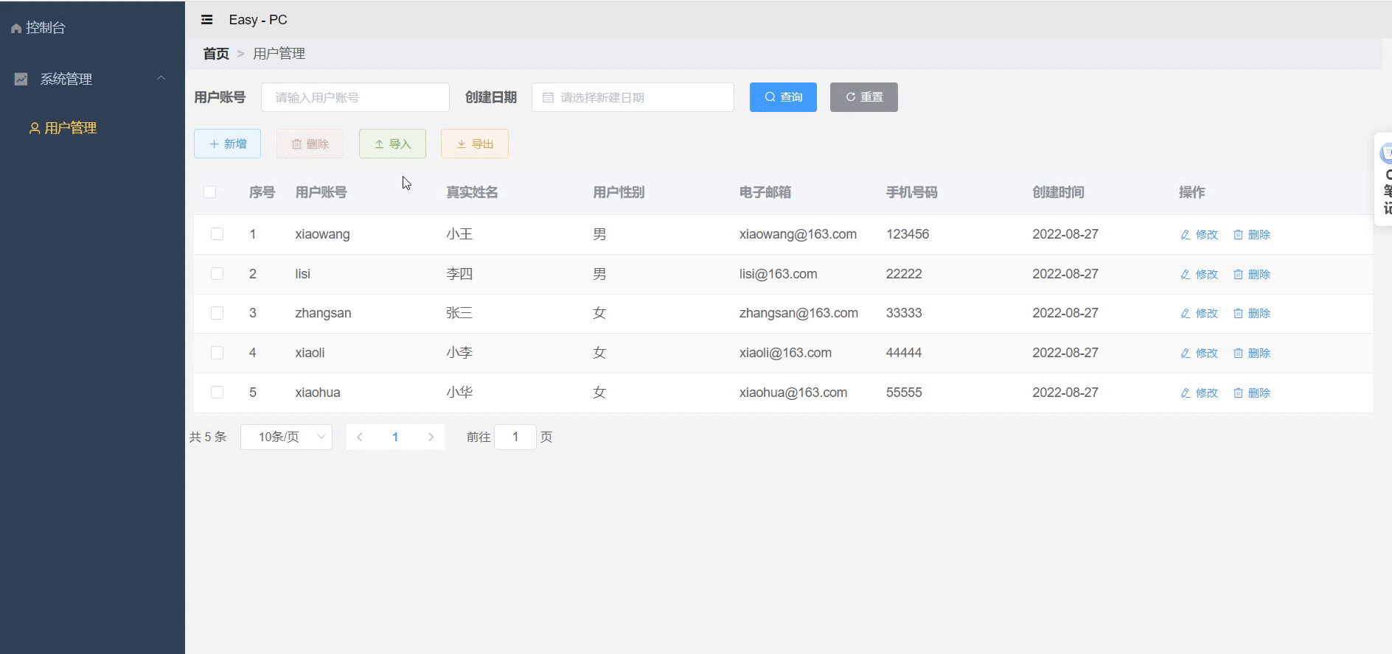The width and height of the screenshot is (1392, 654).
Task: Click the name cell 小华
Action: 459,393
